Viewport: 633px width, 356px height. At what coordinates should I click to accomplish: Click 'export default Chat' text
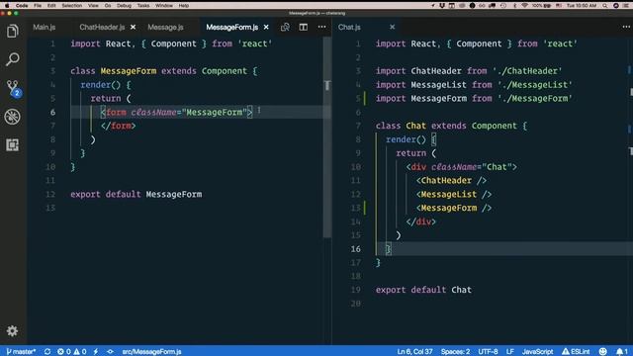coord(423,290)
